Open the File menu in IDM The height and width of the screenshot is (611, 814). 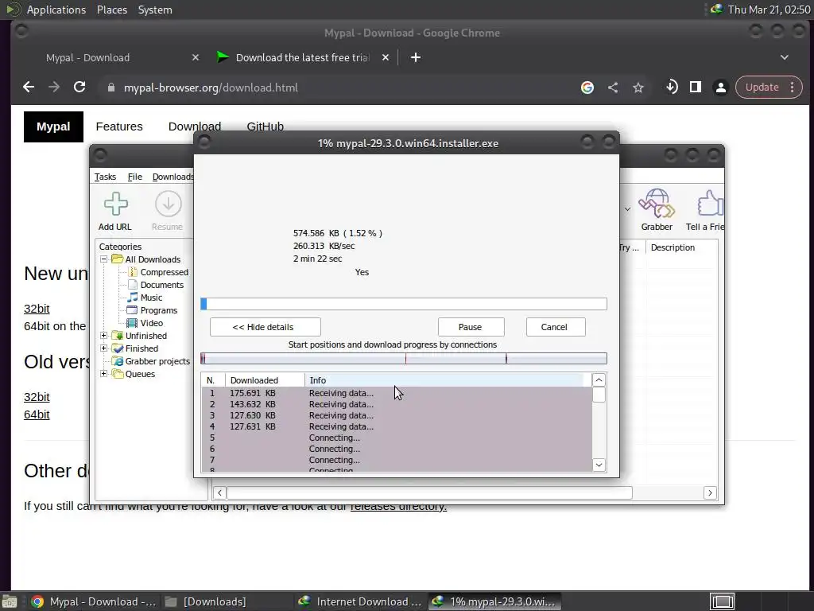134,177
